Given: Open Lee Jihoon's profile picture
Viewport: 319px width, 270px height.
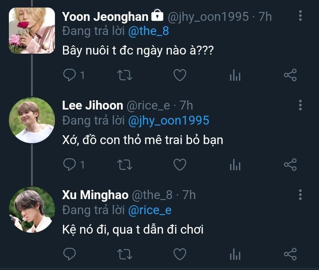Looking at the screenshot, I should 31,120.
